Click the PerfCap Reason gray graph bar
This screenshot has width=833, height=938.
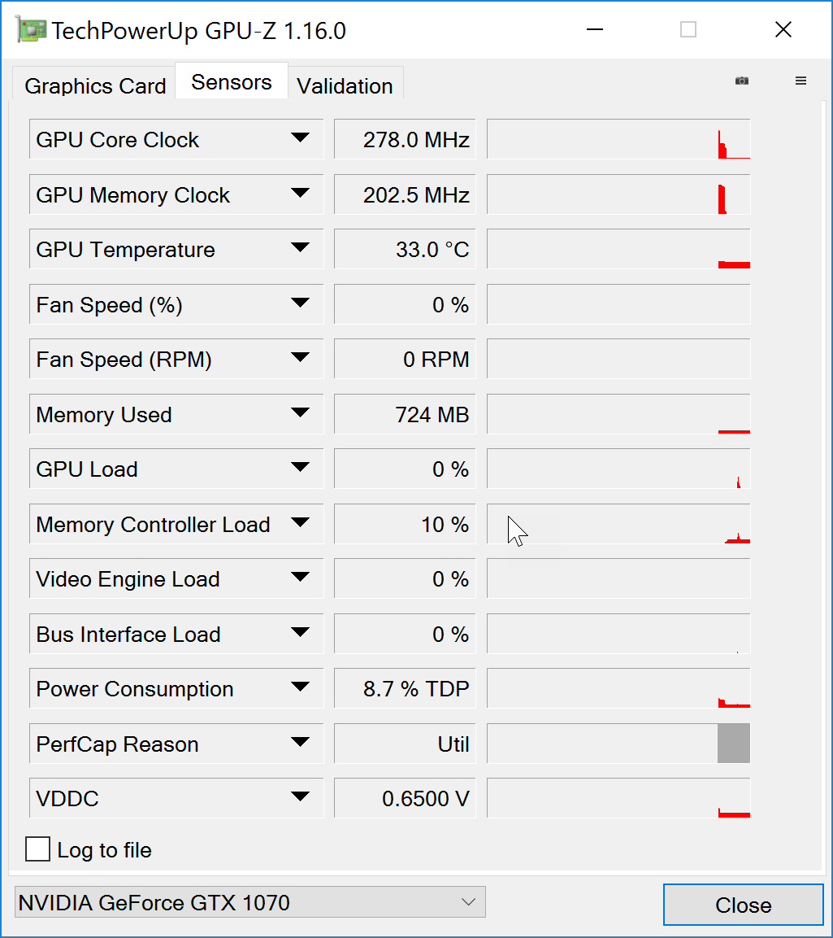click(x=733, y=744)
